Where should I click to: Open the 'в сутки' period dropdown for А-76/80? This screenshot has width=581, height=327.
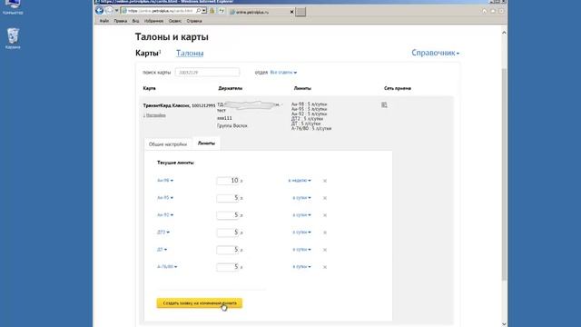point(301,266)
